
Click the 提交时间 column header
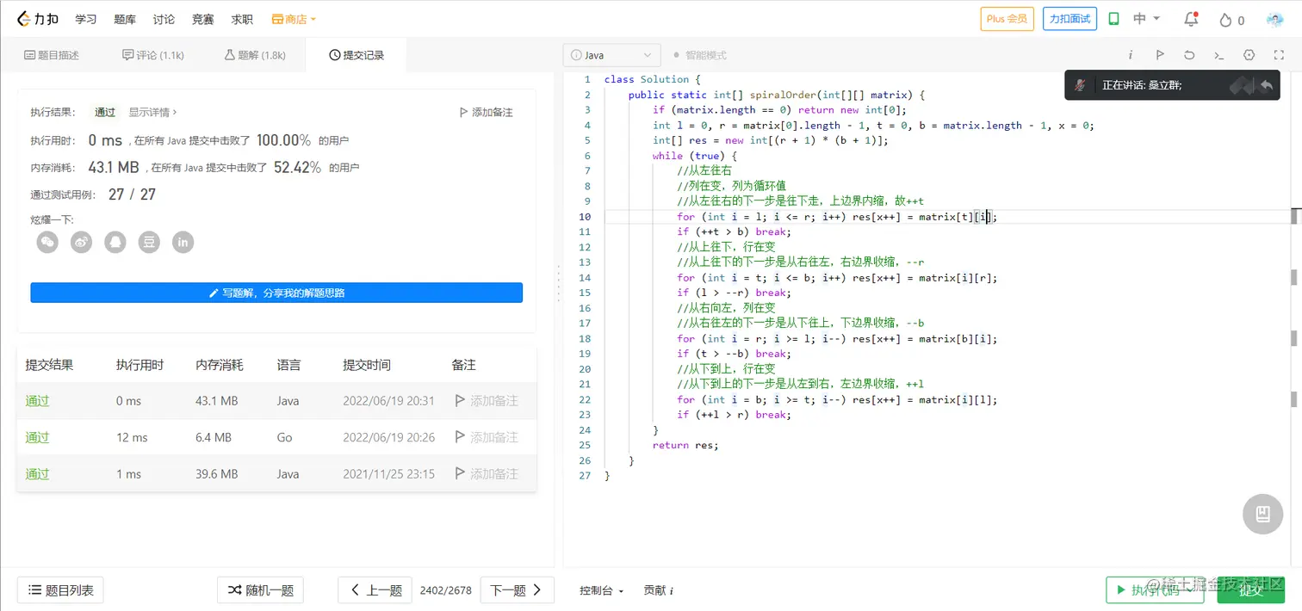click(x=367, y=365)
